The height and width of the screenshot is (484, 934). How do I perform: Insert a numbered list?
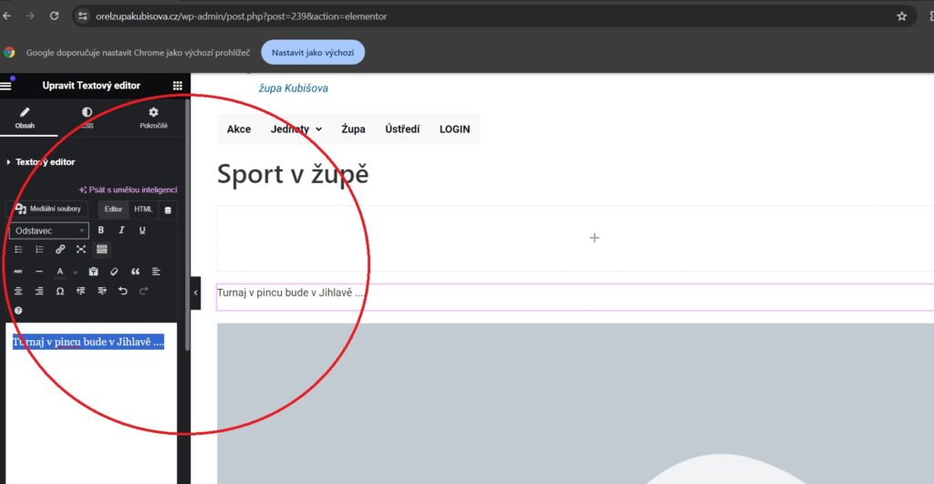click(39, 250)
